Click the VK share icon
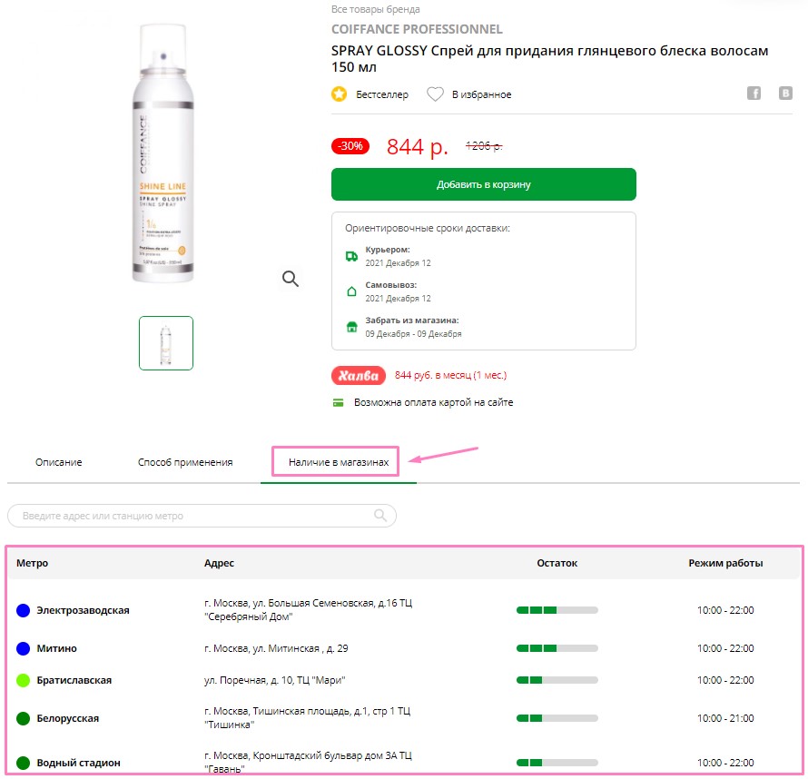Viewport: 808px width, 779px height. coord(785,94)
